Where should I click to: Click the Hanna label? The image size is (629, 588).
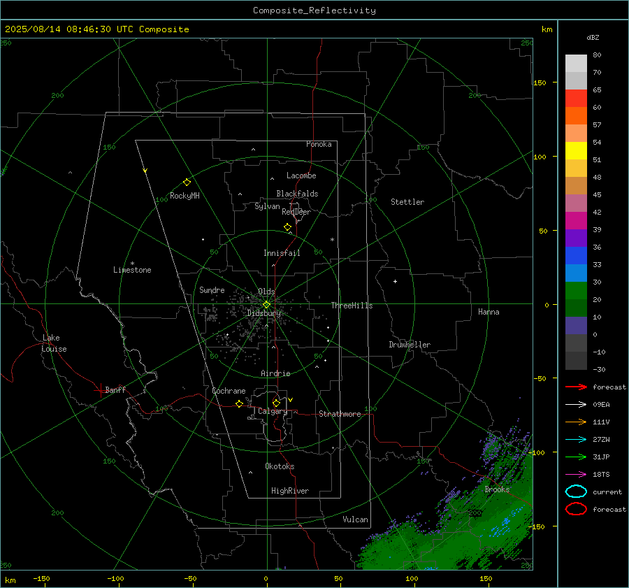pos(489,312)
